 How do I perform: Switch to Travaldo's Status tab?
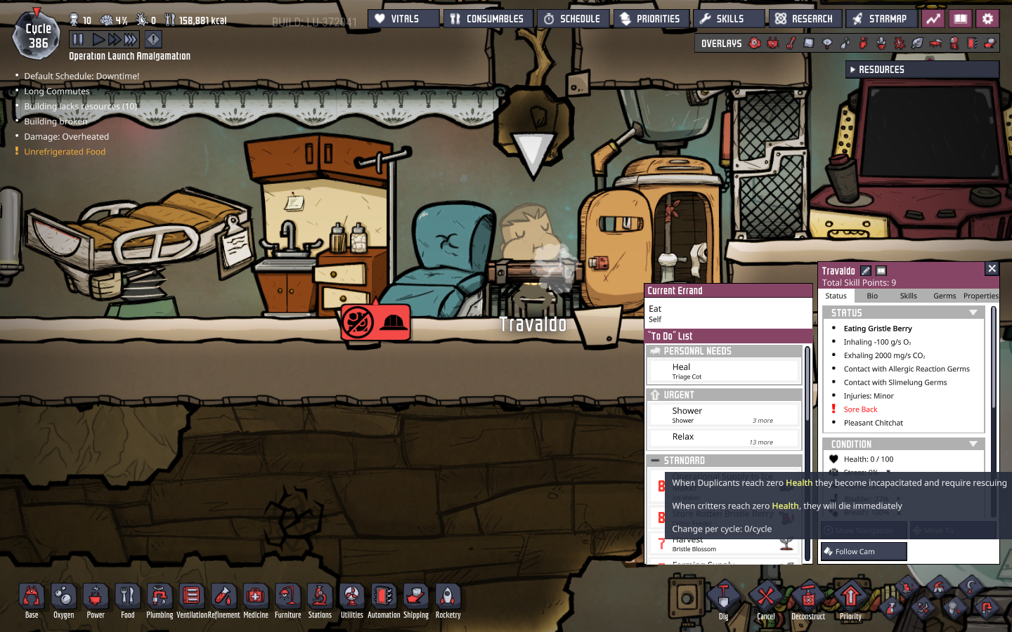tap(836, 296)
